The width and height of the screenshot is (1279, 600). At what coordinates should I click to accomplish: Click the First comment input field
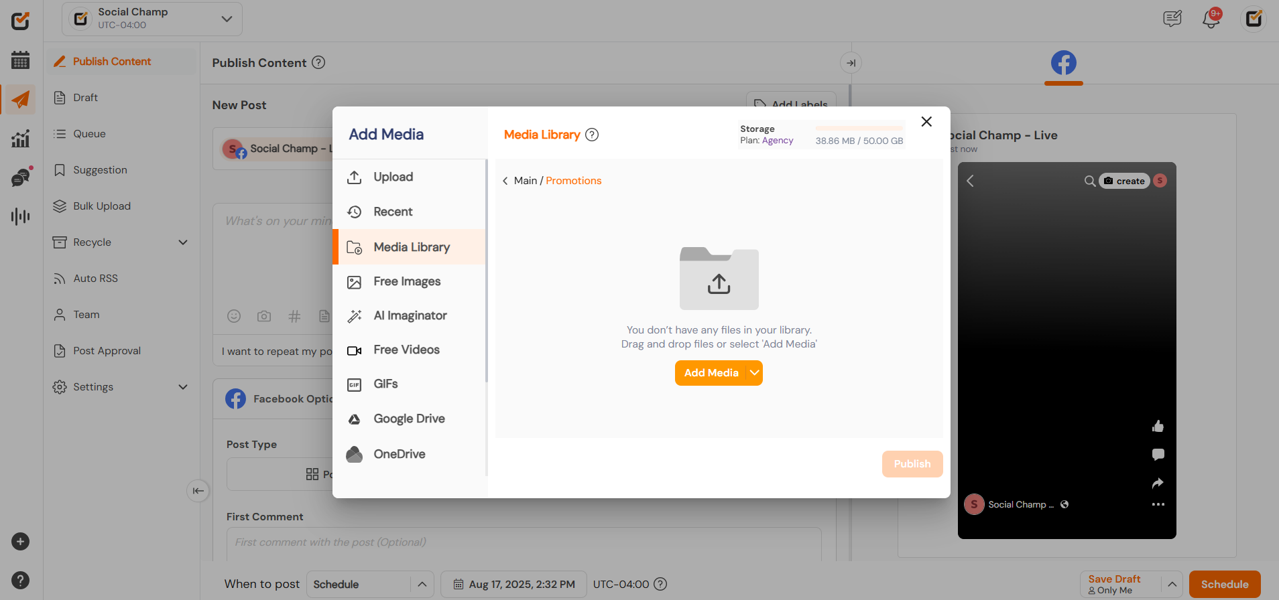coord(524,542)
